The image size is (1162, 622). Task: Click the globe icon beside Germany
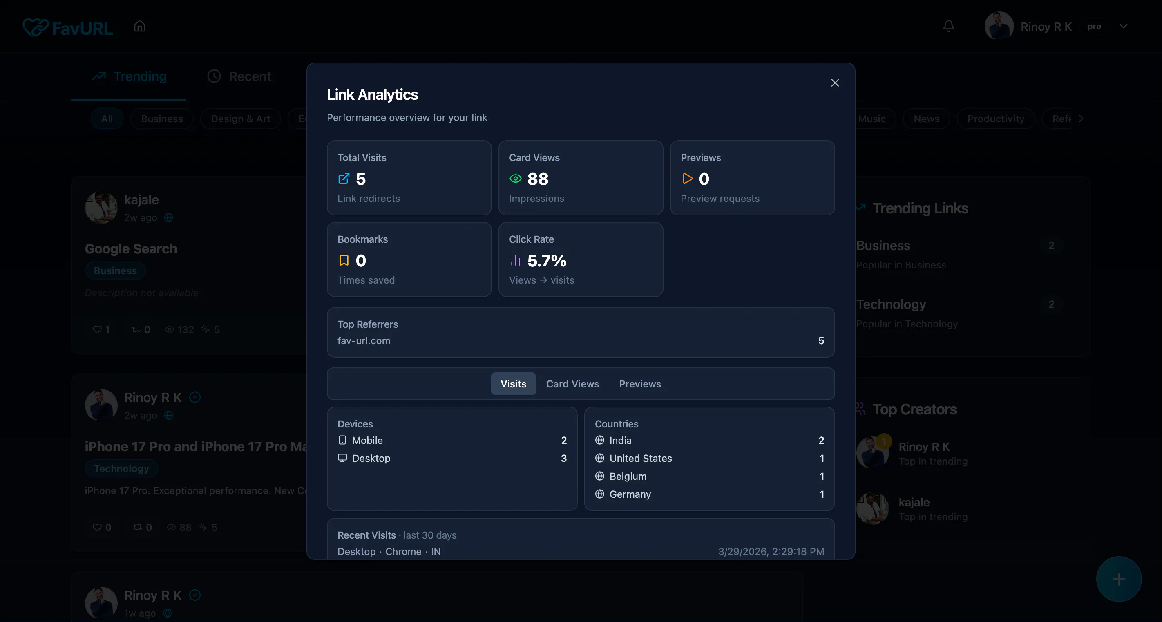[x=599, y=494]
